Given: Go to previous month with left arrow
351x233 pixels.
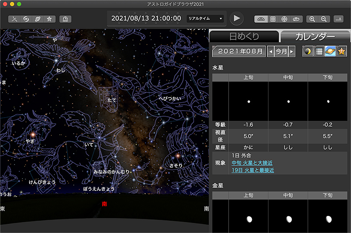Looking at the screenshot, I should (271, 51).
